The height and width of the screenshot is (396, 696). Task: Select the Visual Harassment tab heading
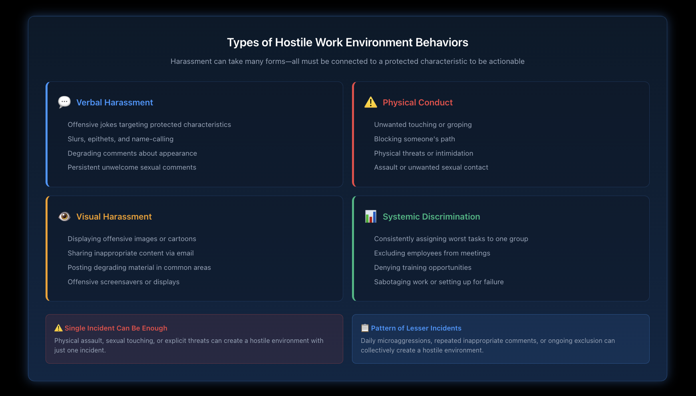[113, 216]
